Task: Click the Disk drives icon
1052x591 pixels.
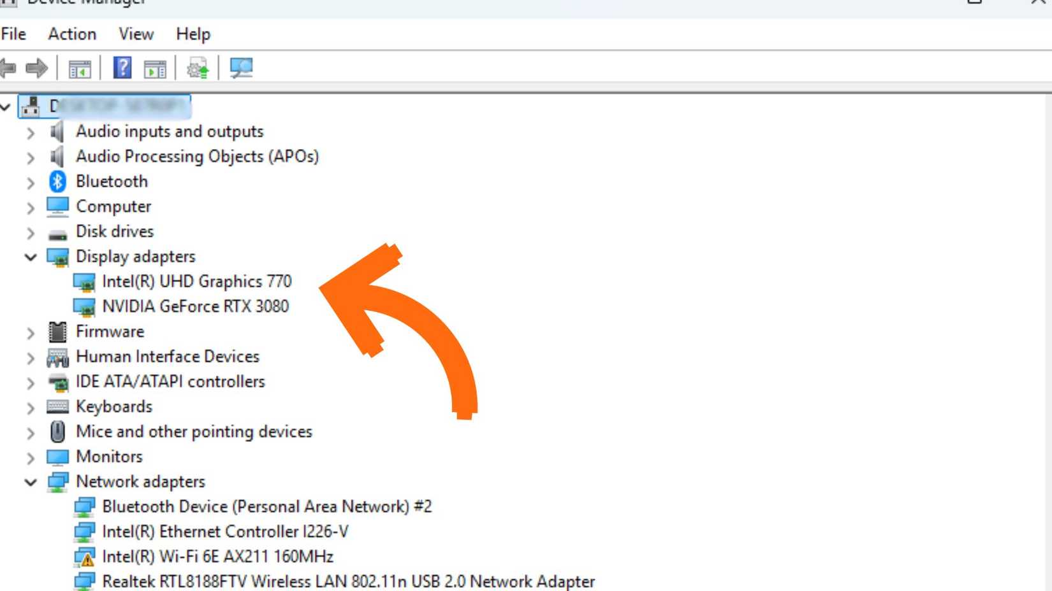Action: pyautogui.click(x=57, y=234)
